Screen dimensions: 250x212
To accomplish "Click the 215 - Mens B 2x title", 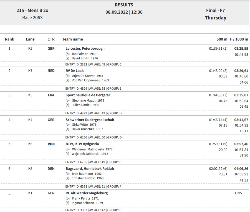I will coord(32,10).
